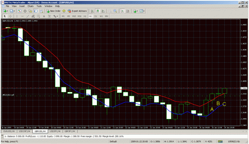
Task: Click the Default profile in status bar
Action: tap(113, 142)
